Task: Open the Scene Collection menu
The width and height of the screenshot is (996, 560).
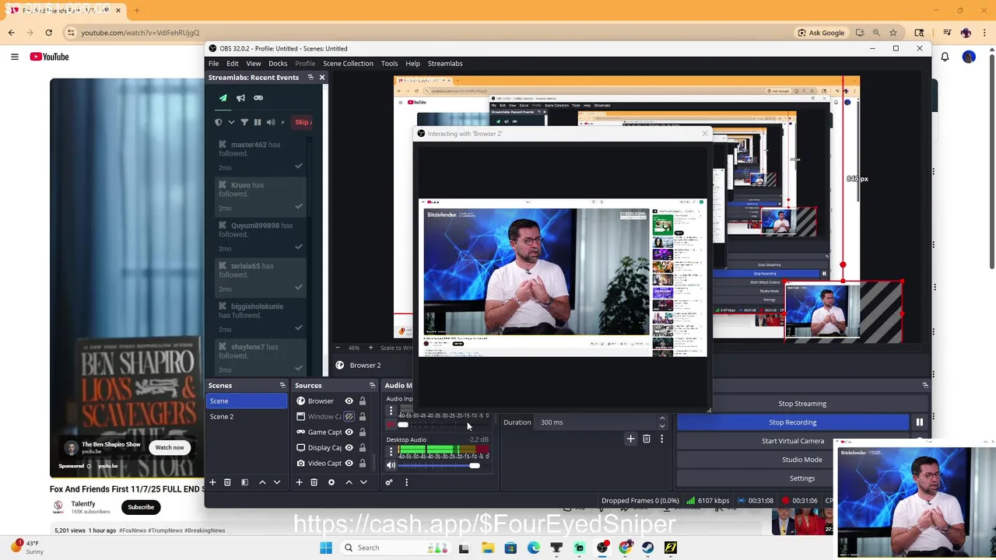Action: click(x=348, y=63)
